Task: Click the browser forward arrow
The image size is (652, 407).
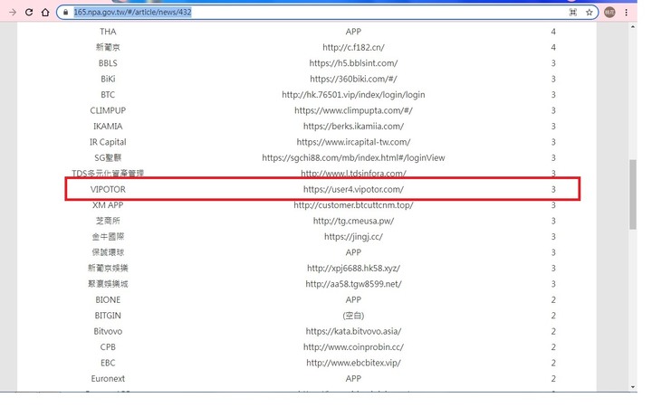Action: click(13, 12)
